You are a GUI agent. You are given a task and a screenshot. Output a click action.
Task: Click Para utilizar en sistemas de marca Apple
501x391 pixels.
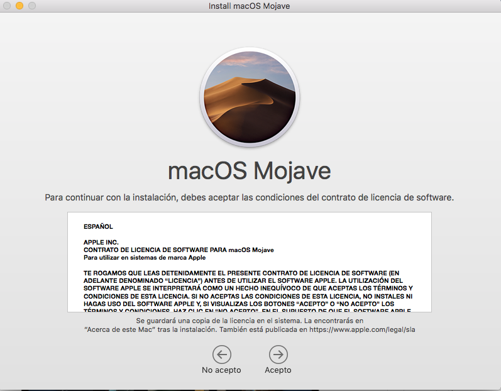[145, 258]
